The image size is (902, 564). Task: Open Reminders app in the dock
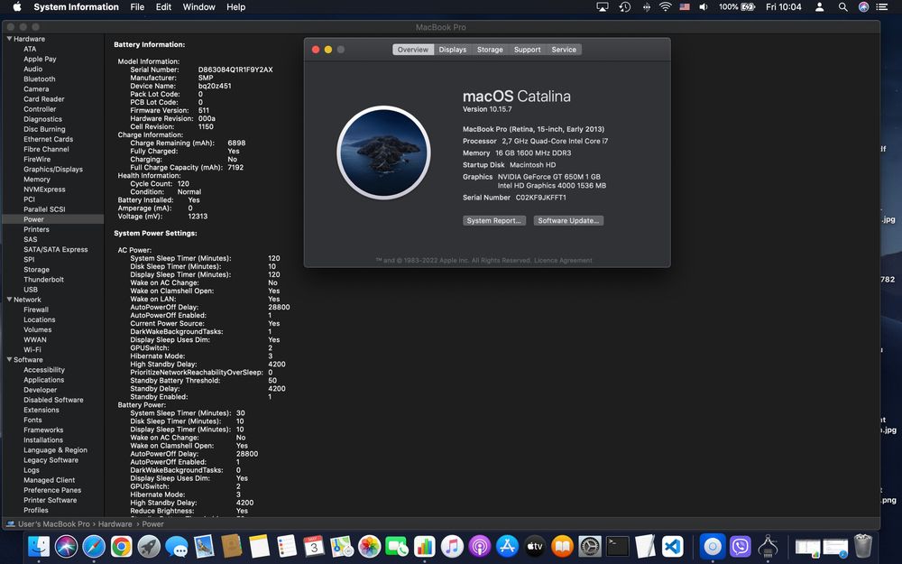pyautogui.click(x=287, y=546)
